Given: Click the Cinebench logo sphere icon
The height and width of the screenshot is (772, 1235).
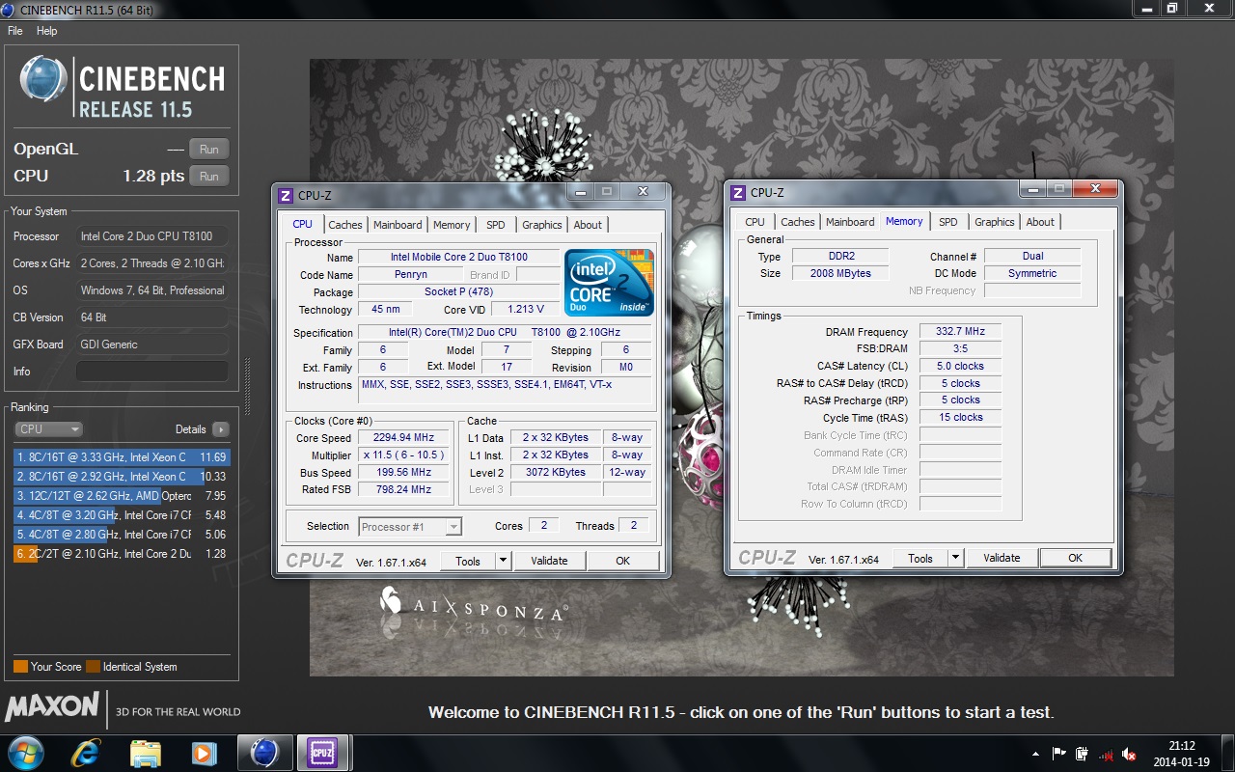Looking at the screenshot, I should (44, 80).
